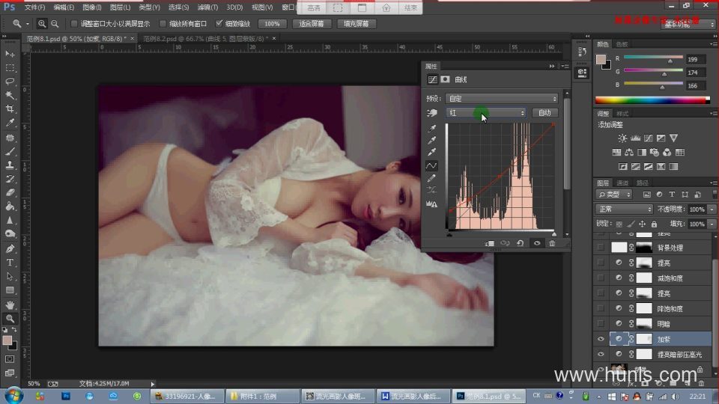Click the fill screen button

(x=357, y=23)
